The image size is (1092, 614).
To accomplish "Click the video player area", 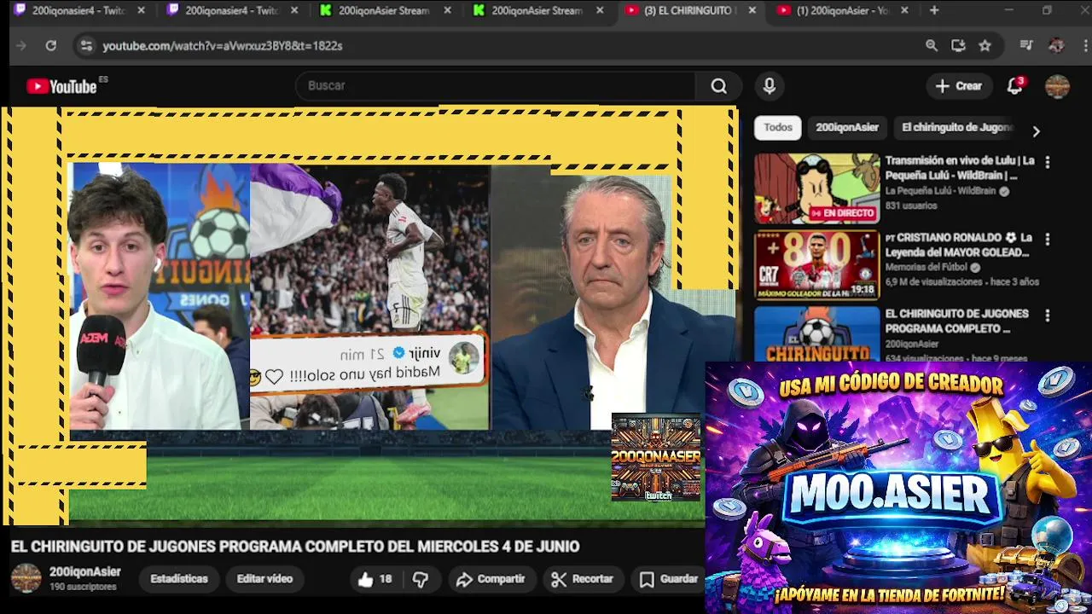I will (369, 316).
